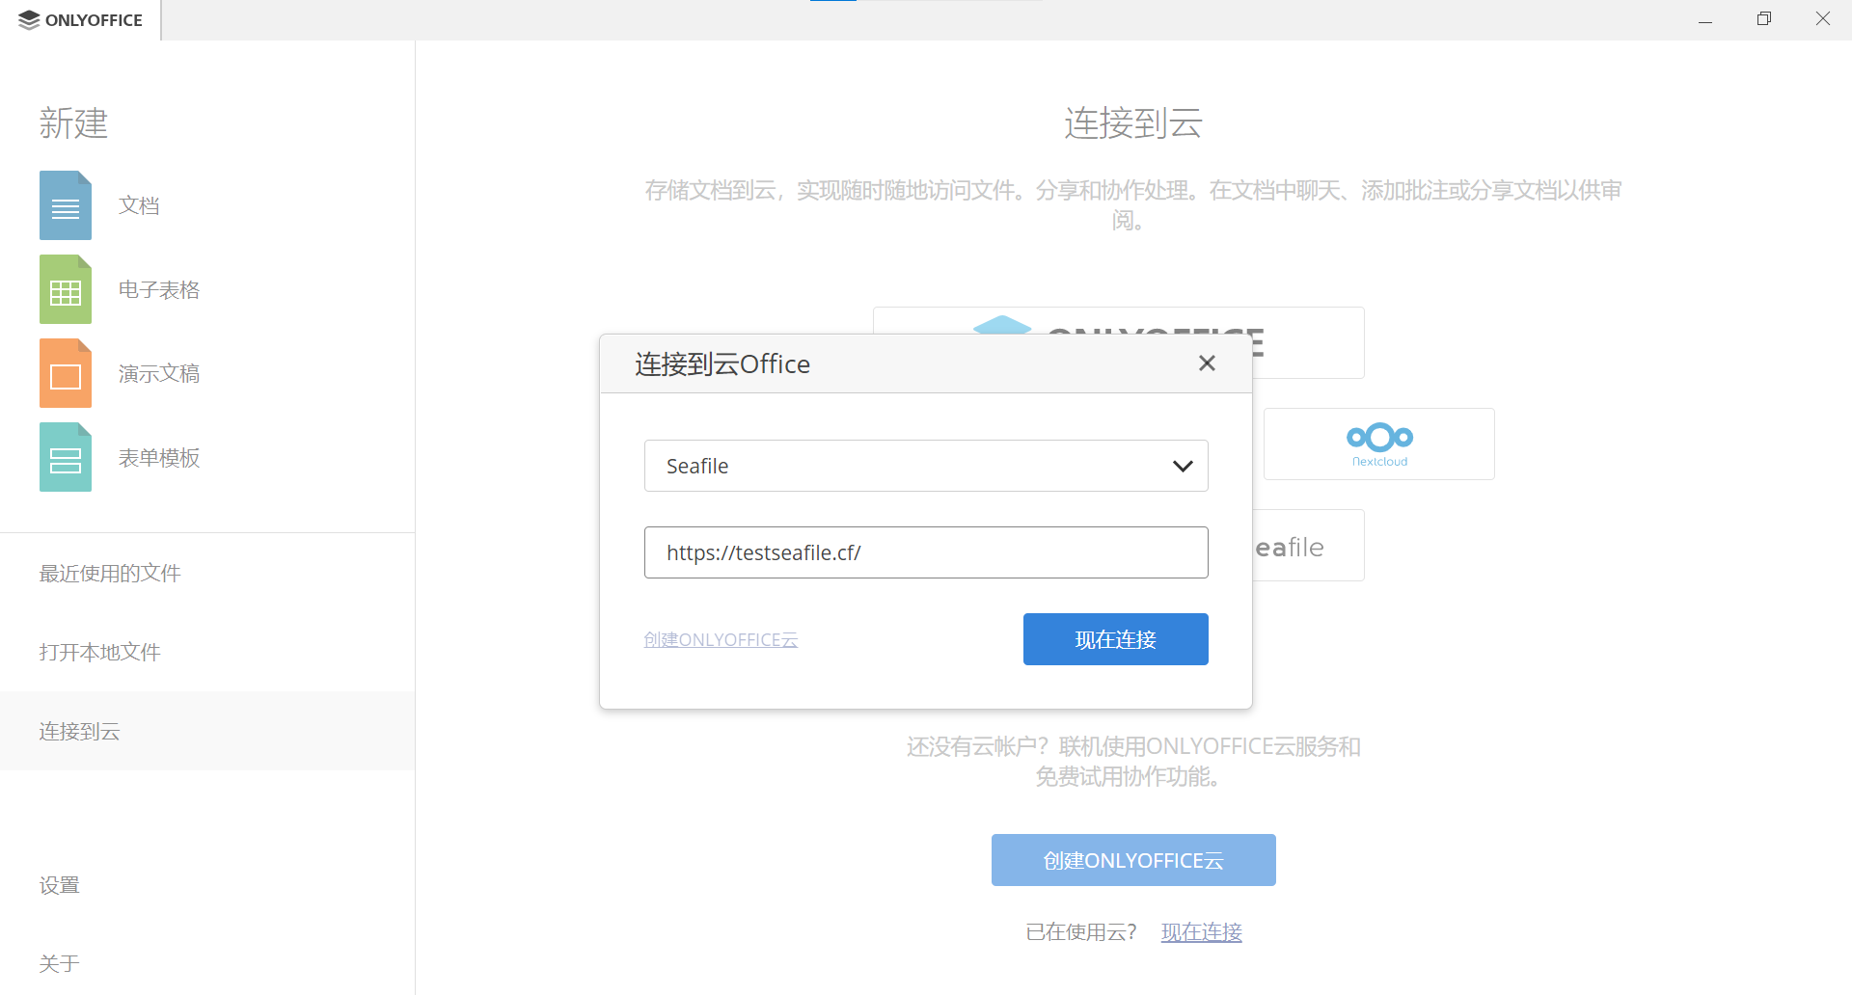Close the ONLYOFFICE window
1852x995 pixels.
[1822, 19]
